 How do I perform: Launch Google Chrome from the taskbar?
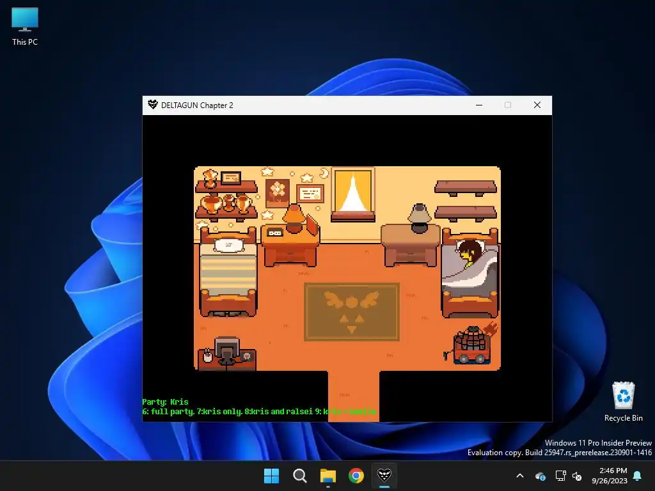coord(356,476)
